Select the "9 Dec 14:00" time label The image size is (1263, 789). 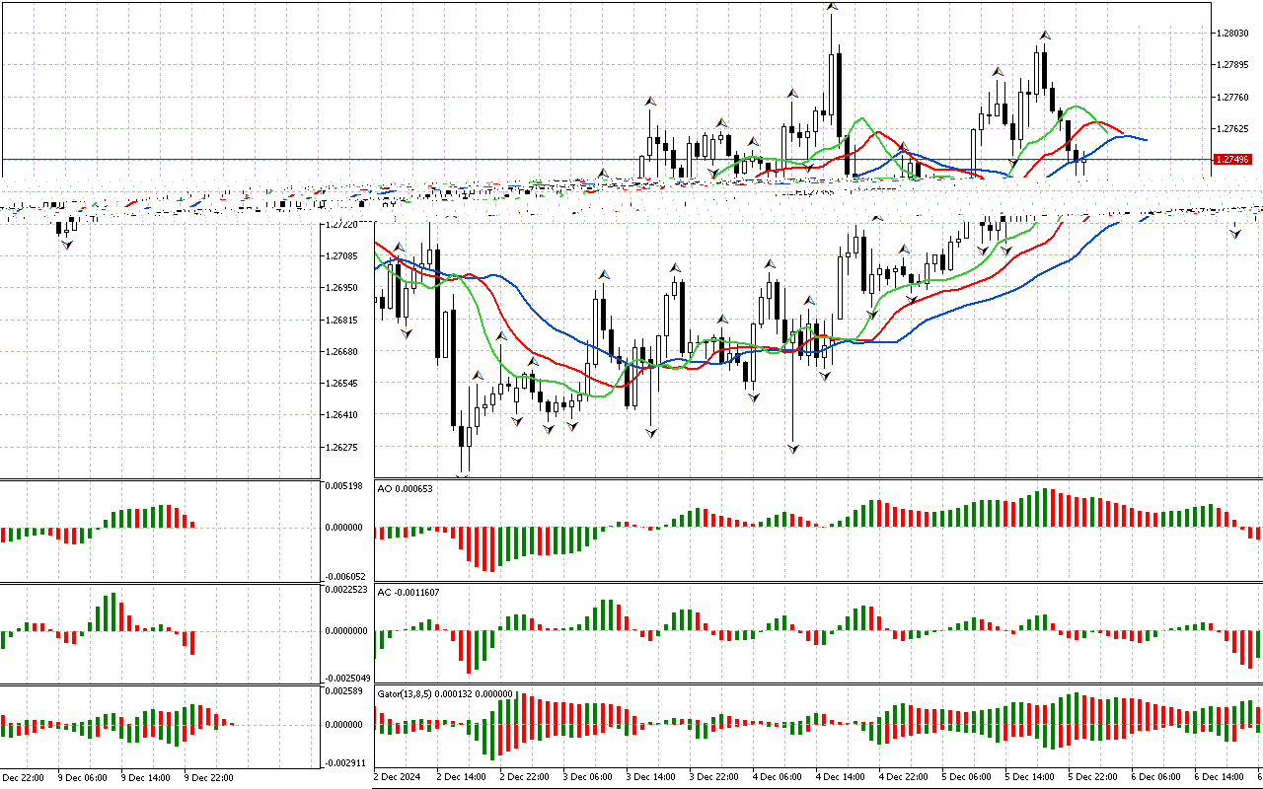[x=147, y=777]
